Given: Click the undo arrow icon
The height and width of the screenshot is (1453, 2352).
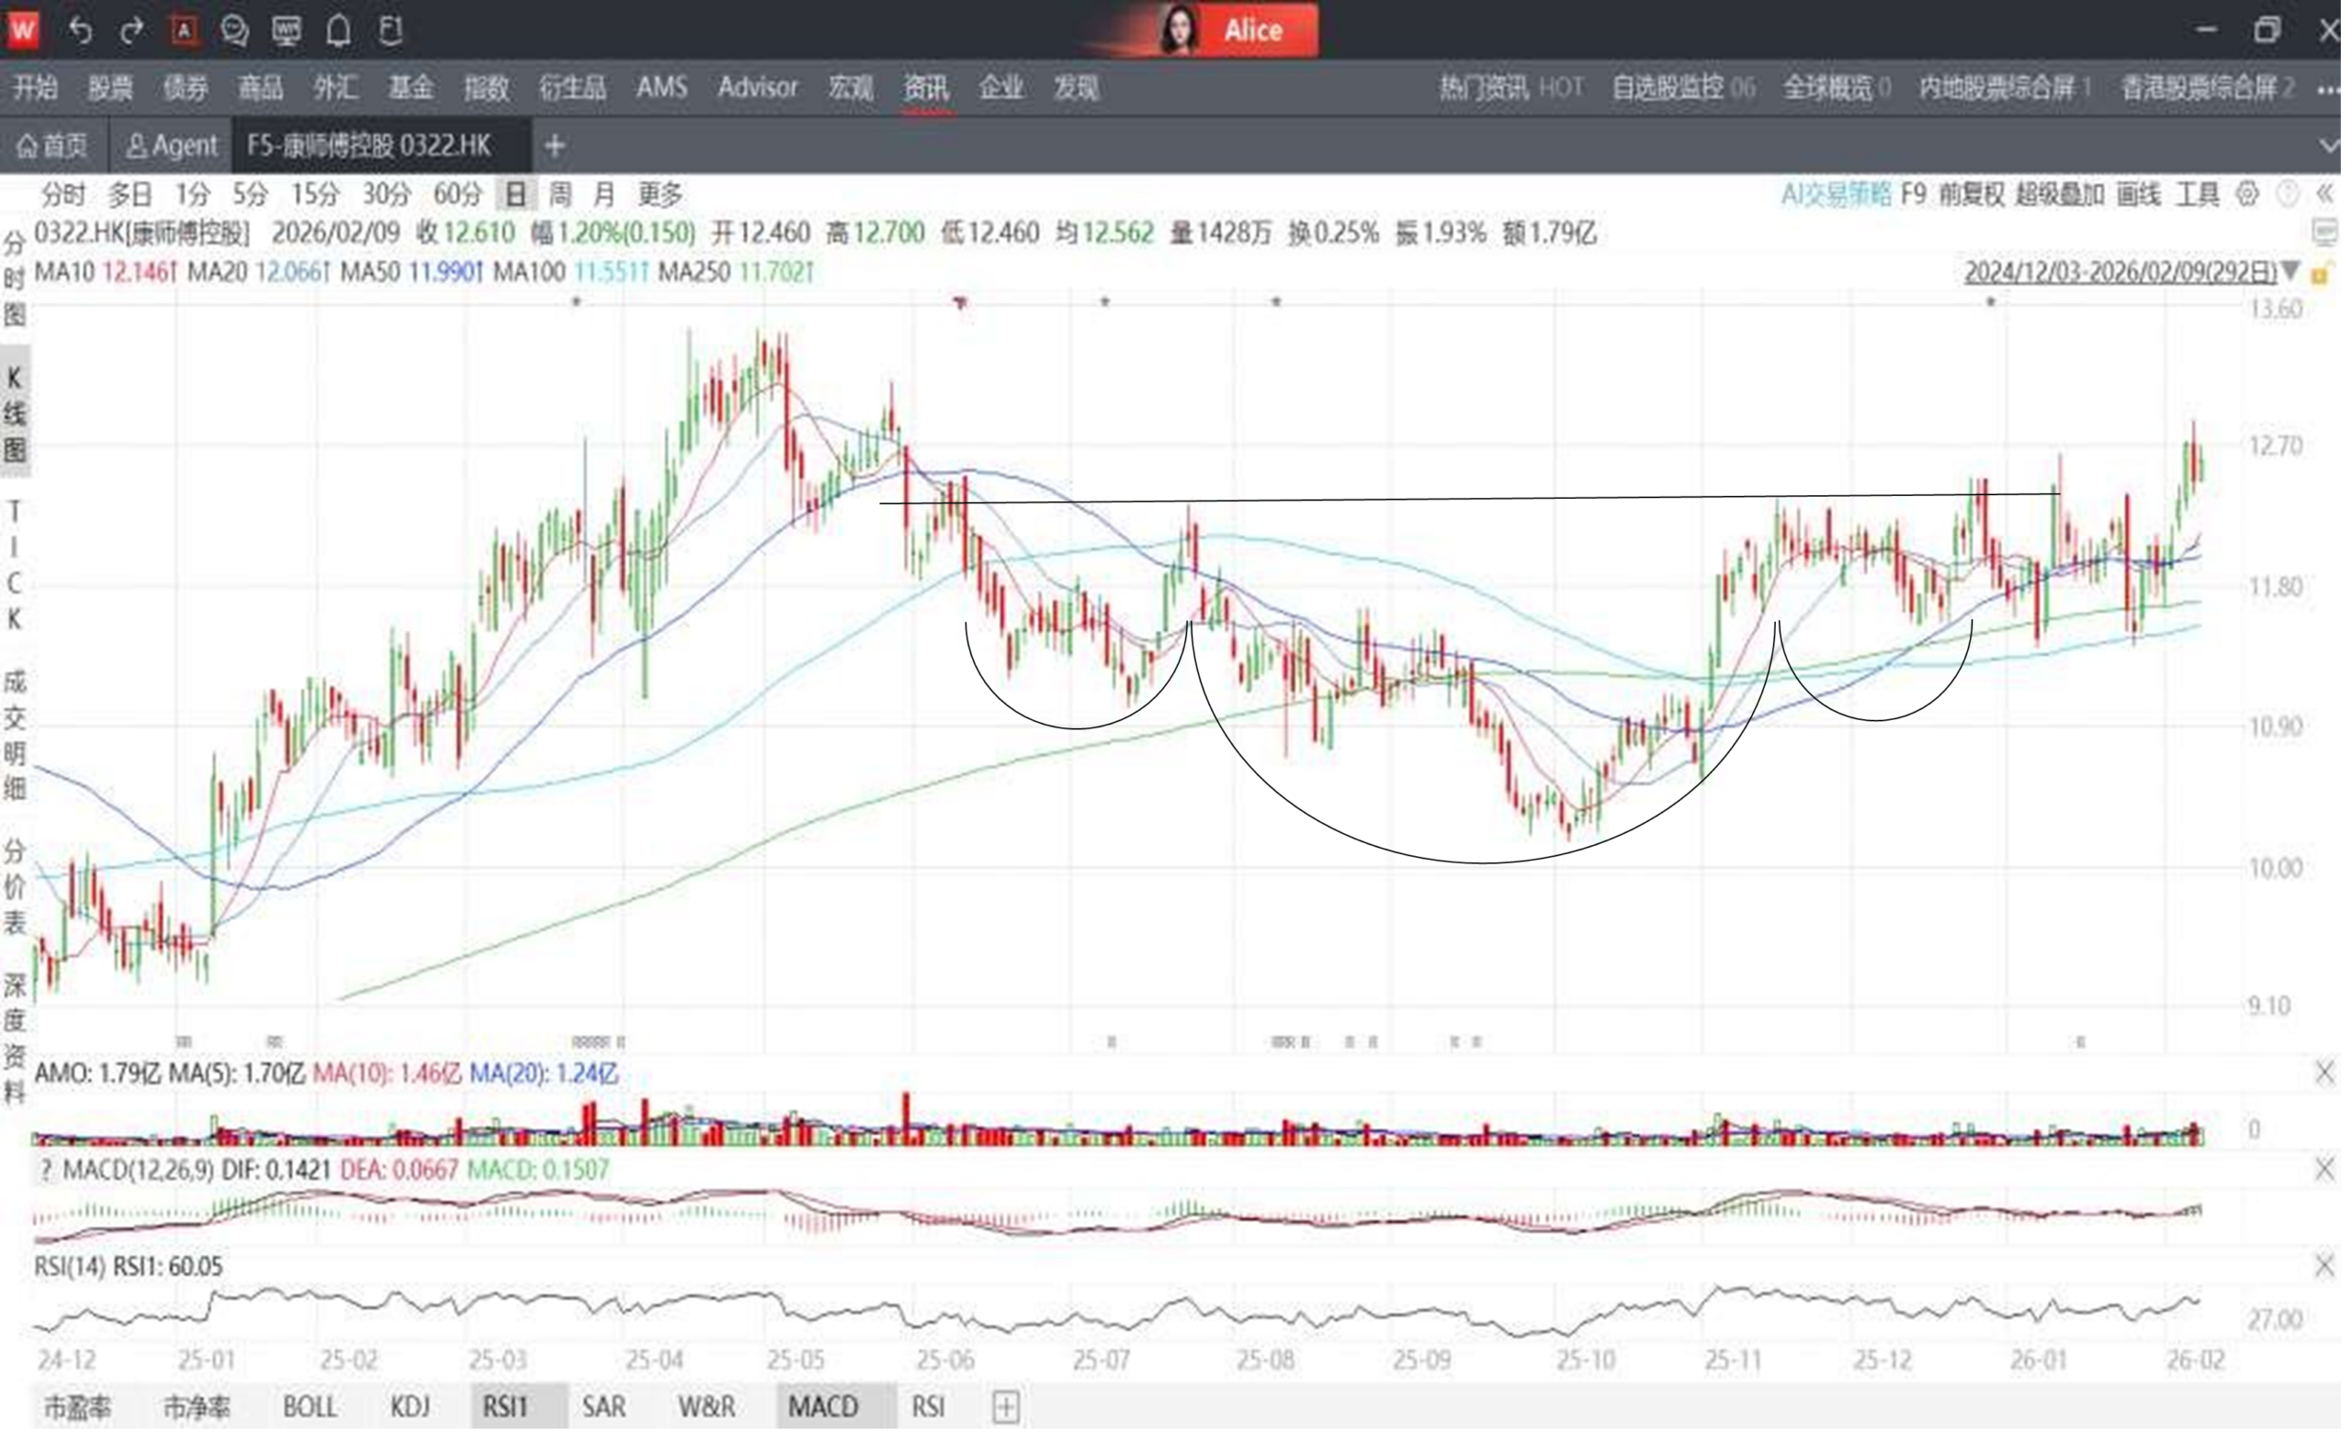Looking at the screenshot, I should pyautogui.click(x=80, y=30).
